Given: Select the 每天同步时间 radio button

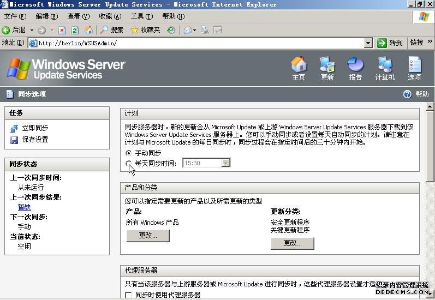Looking at the screenshot, I should (x=128, y=163).
